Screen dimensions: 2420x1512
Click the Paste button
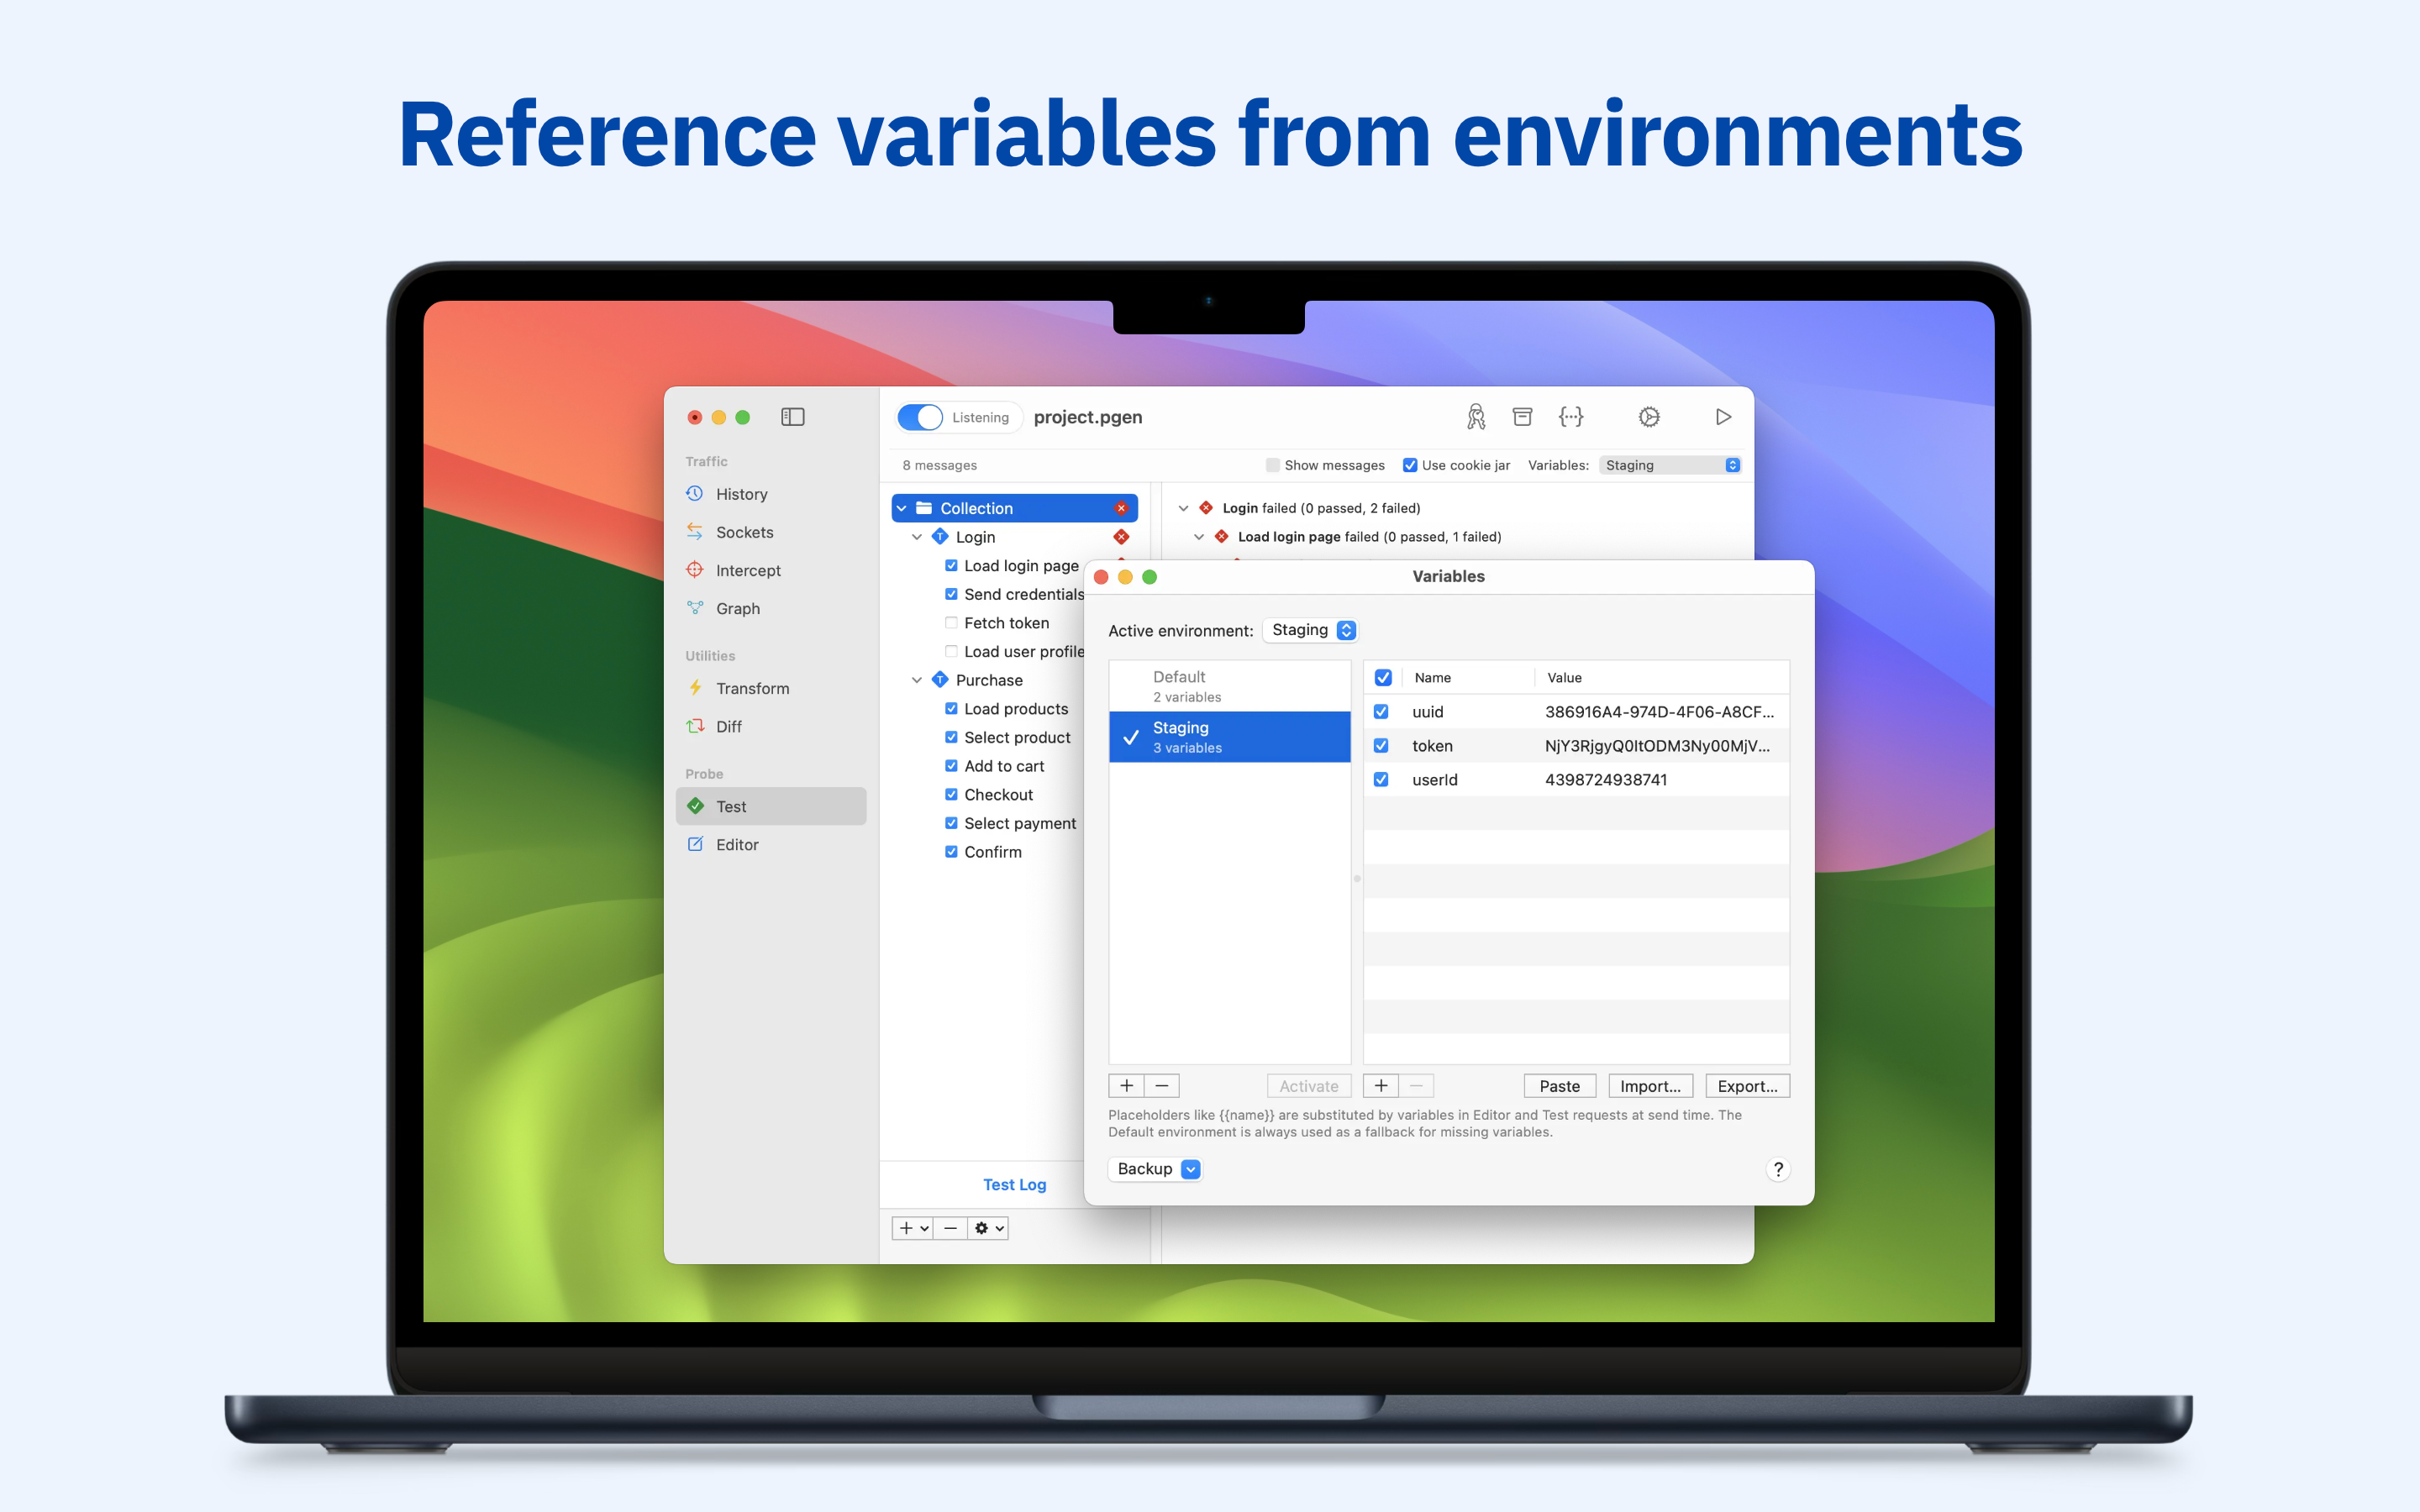[x=1559, y=1086]
